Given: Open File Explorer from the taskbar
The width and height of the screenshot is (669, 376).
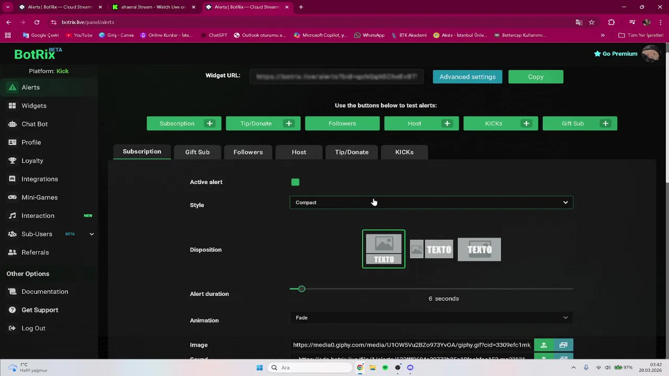Looking at the screenshot, I should coord(373,368).
